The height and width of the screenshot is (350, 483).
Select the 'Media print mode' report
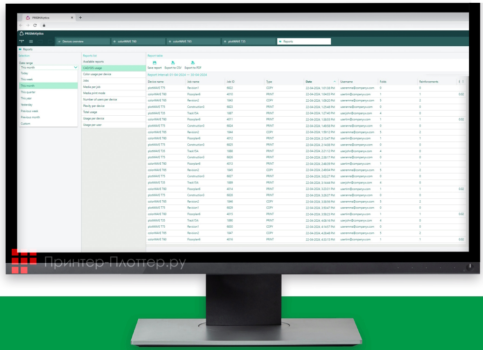click(94, 93)
